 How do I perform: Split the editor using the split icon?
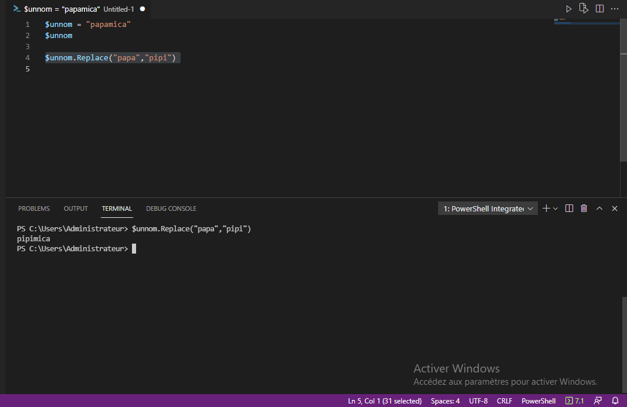599,8
